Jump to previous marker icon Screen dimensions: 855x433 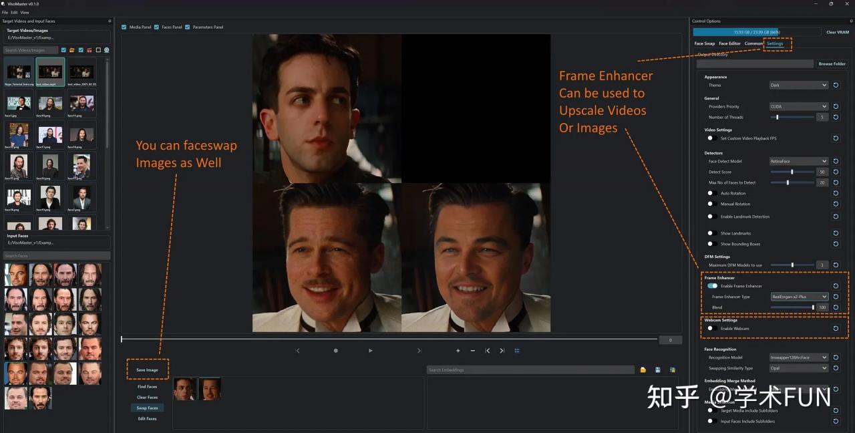coord(488,351)
